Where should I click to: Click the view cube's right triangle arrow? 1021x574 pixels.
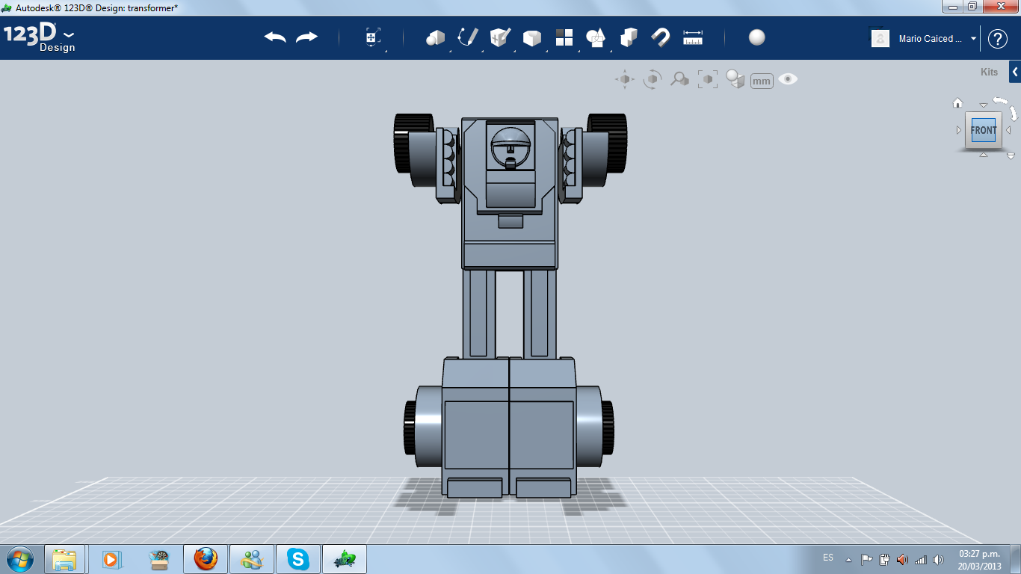[1008, 130]
